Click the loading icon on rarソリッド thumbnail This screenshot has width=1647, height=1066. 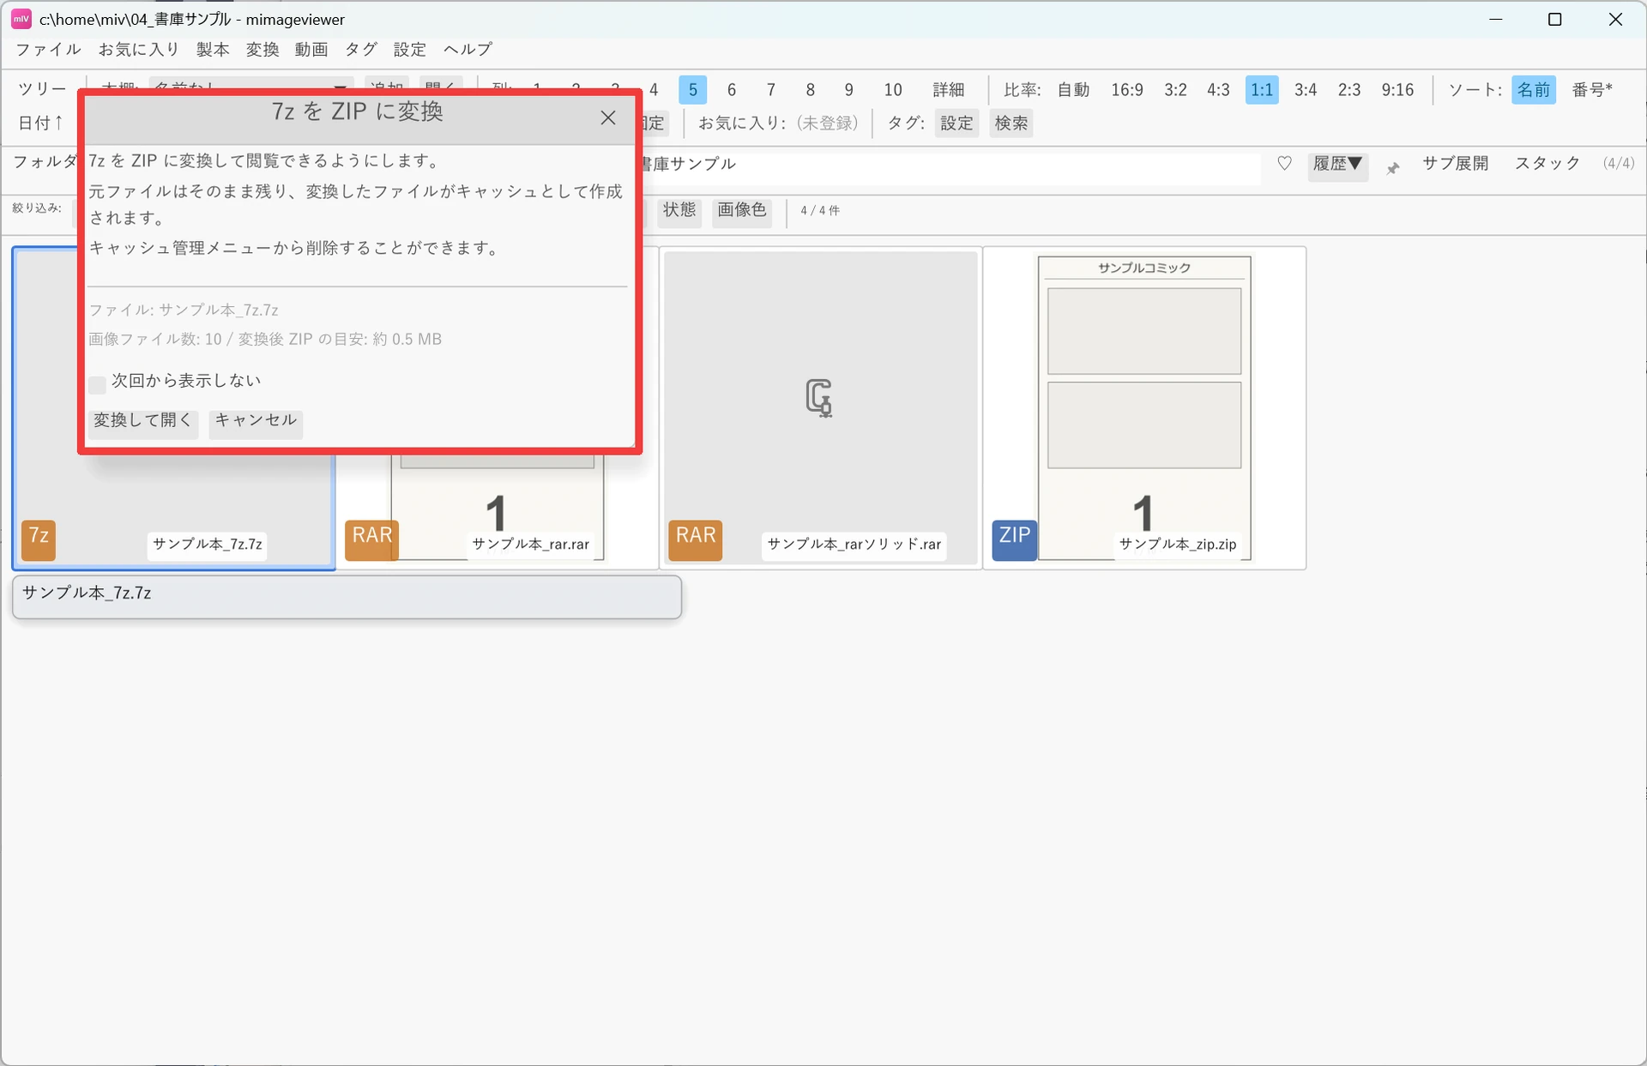[x=820, y=397]
